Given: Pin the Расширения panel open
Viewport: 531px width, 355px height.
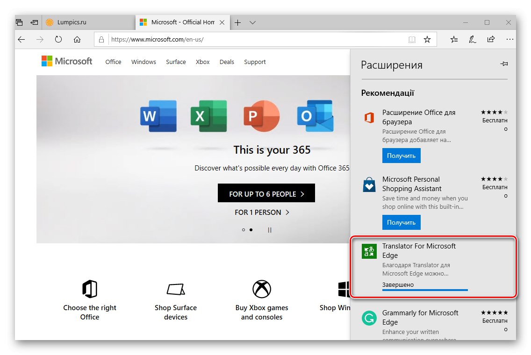Looking at the screenshot, I should [504, 64].
